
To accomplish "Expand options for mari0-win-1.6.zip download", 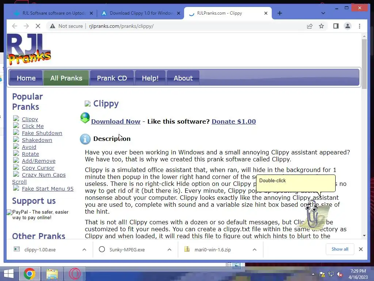I will [x=255, y=250].
